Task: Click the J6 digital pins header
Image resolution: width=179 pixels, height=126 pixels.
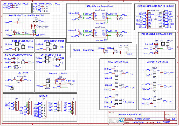Action: (74, 108)
